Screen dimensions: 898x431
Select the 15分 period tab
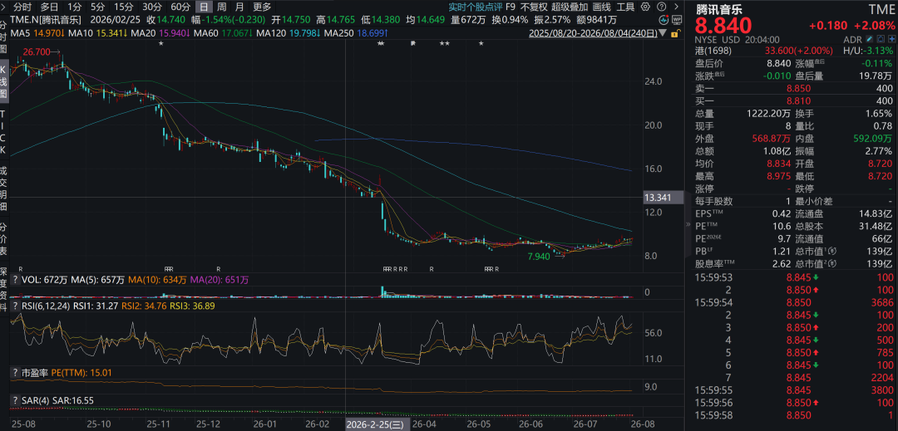[x=123, y=7]
